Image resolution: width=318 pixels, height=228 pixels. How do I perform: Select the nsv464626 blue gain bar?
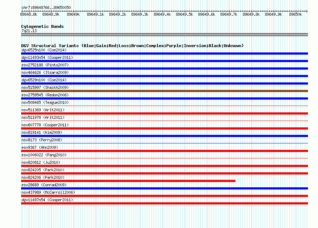pyautogui.click(x=164, y=76)
